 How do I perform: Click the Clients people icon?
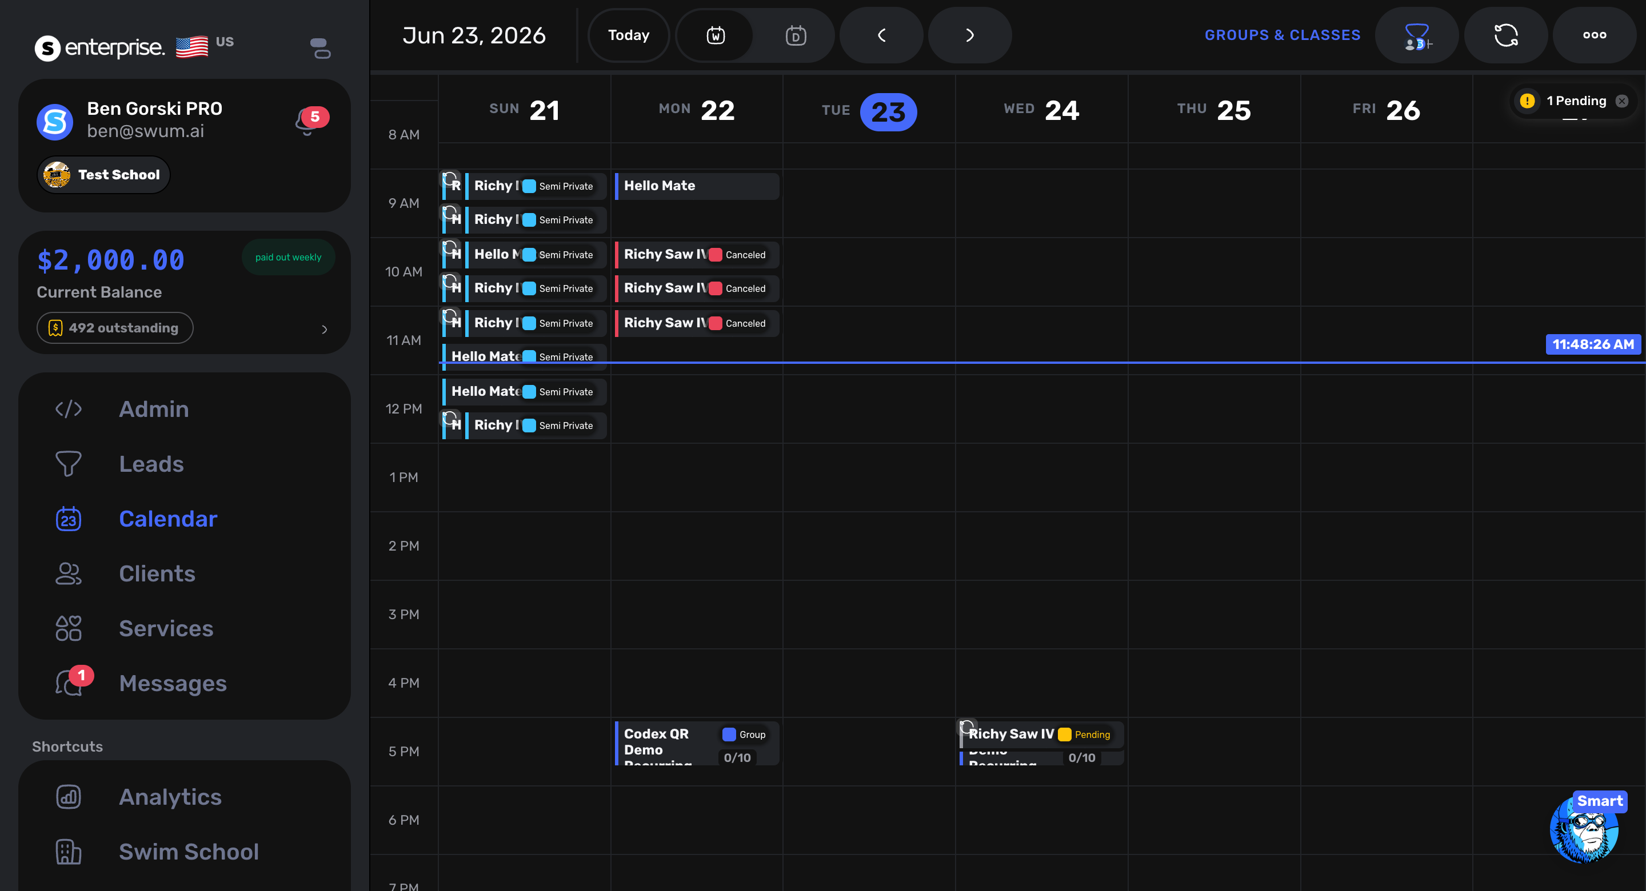pyautogui.click(x=69, y=573)
